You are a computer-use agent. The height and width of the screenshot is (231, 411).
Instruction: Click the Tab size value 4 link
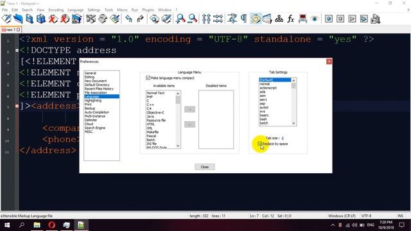(283, 138)
